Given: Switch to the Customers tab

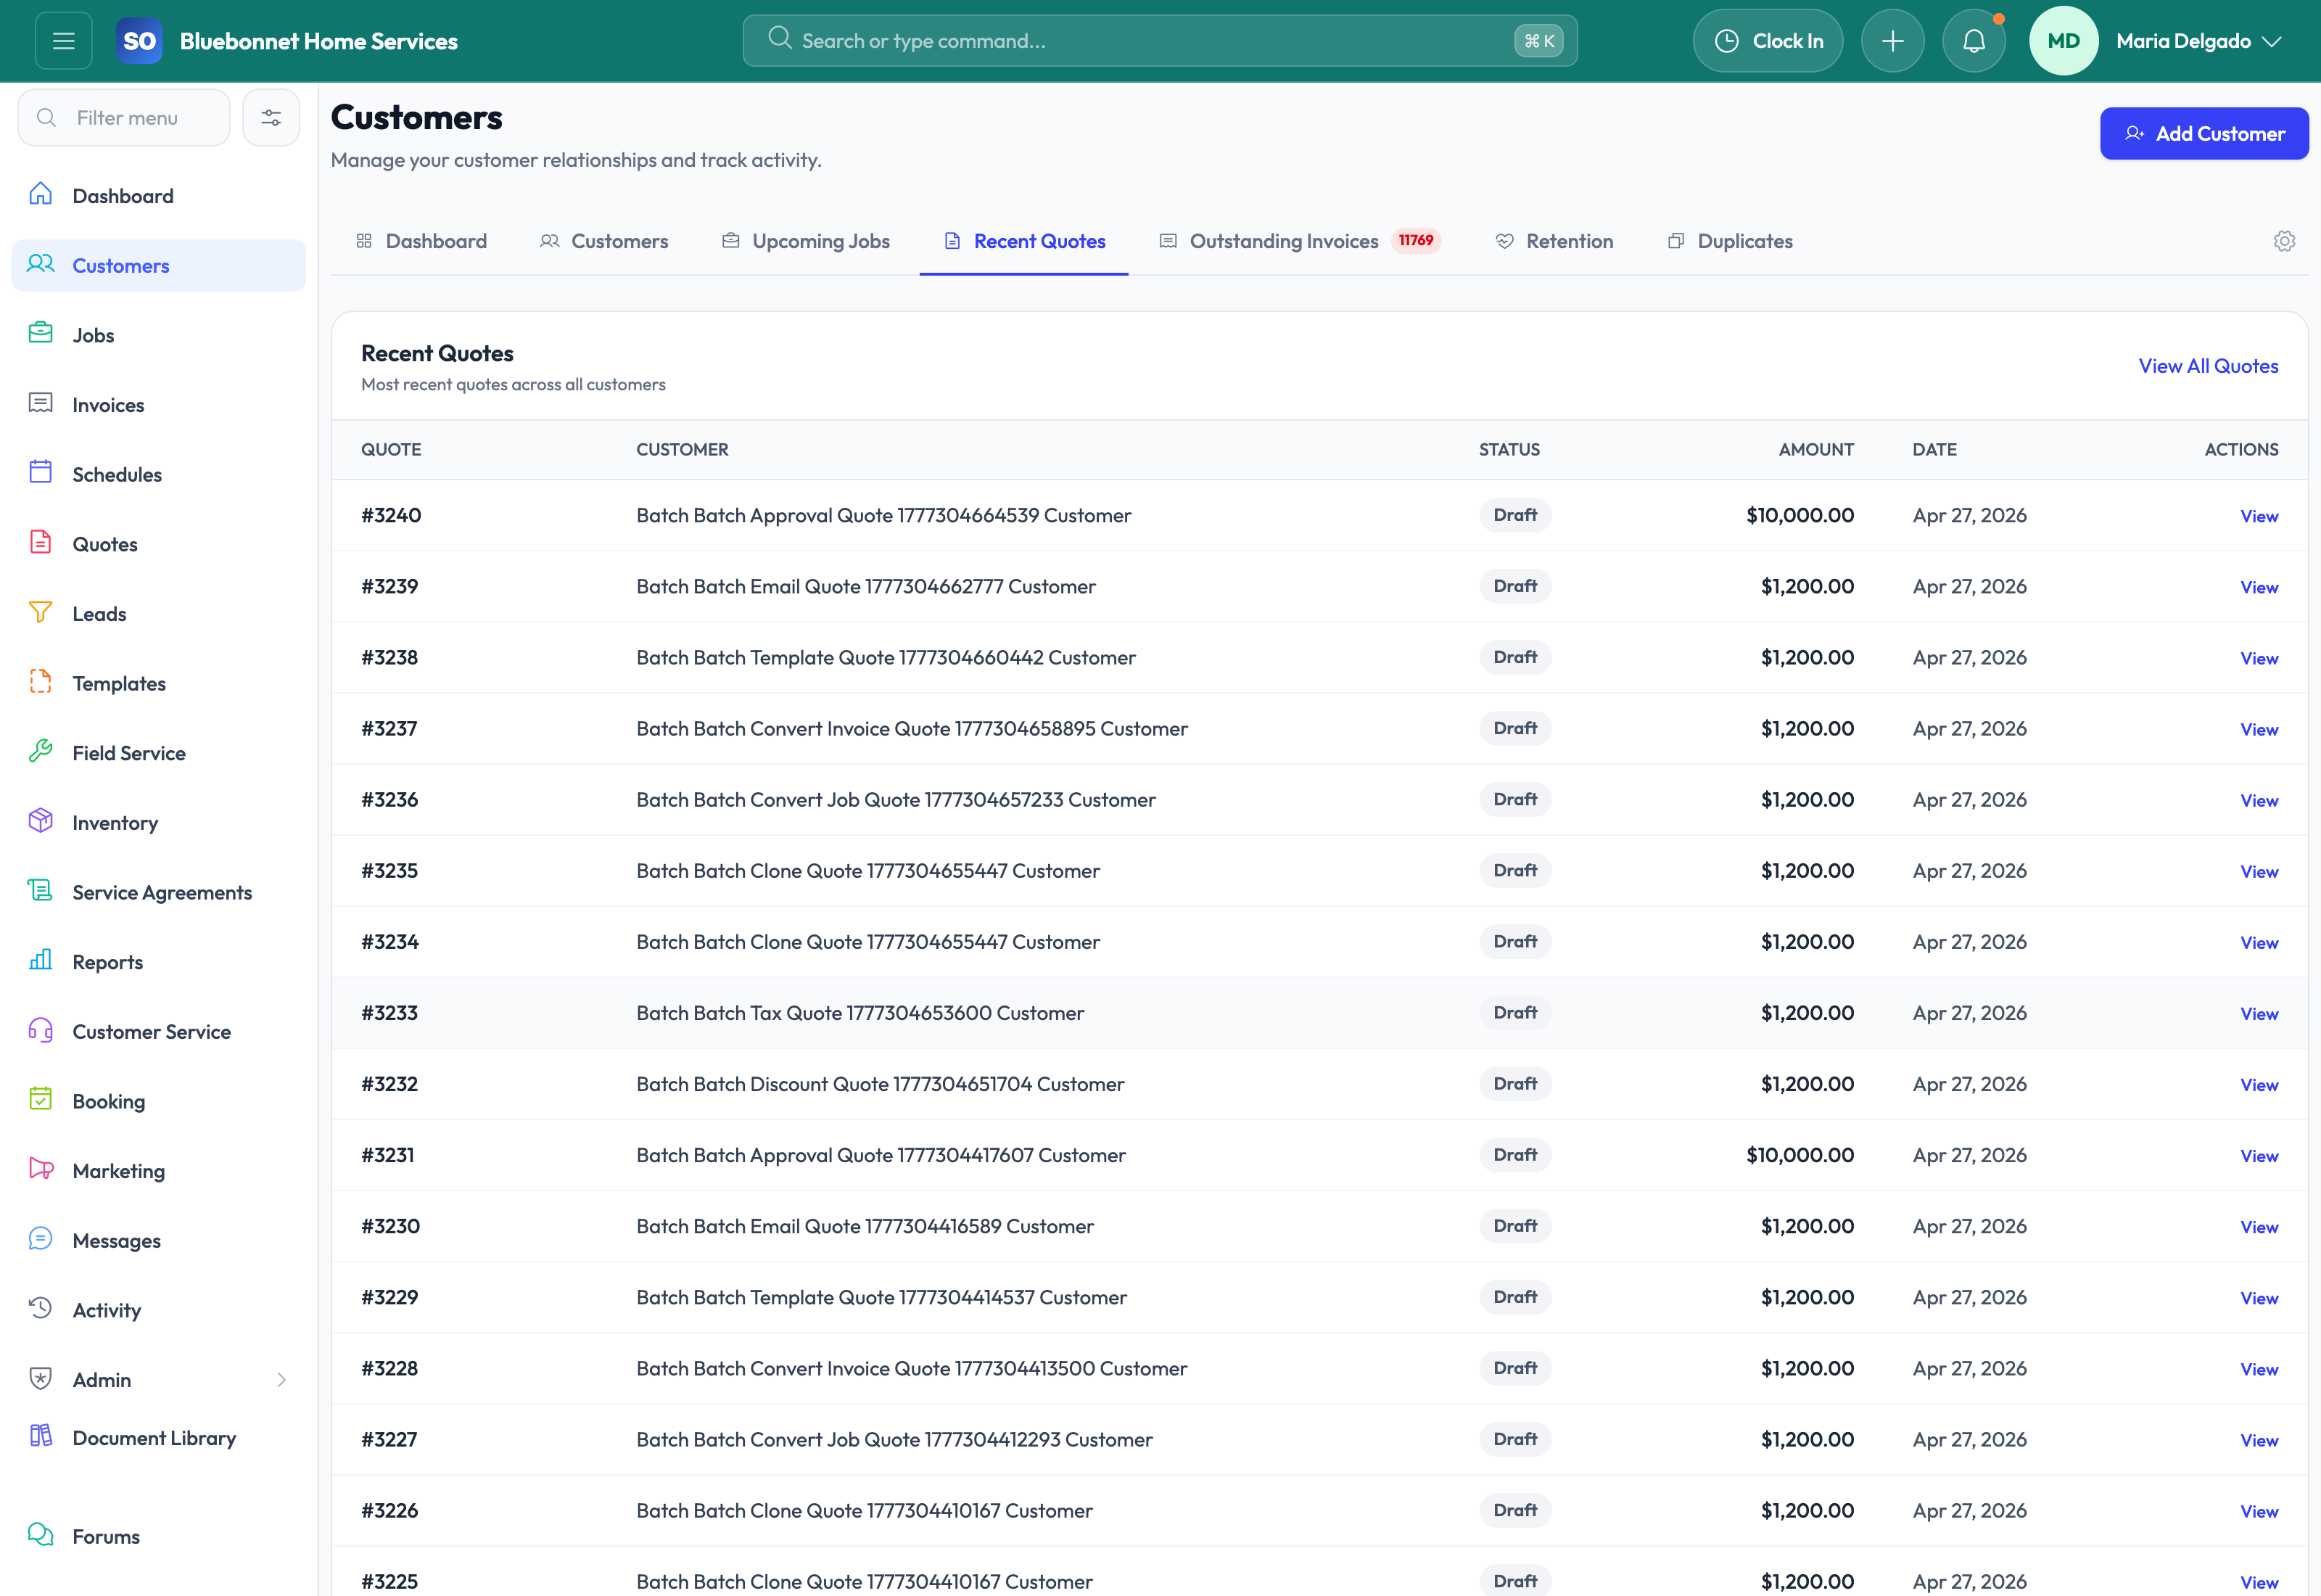Looking at the screenshot, I should 603,241.
